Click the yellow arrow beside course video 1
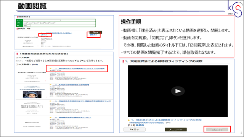Screen dimensions: 244x137 pos(50,68)
